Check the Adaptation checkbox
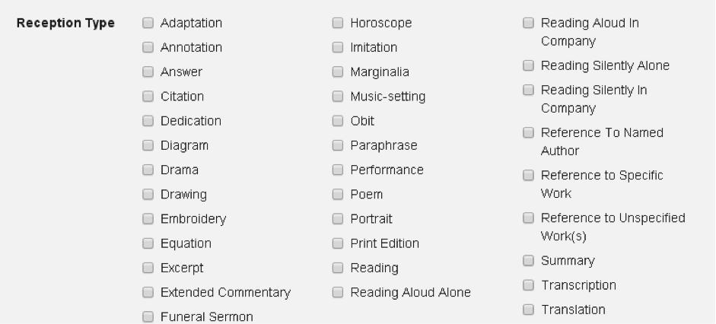 (148, 24)
